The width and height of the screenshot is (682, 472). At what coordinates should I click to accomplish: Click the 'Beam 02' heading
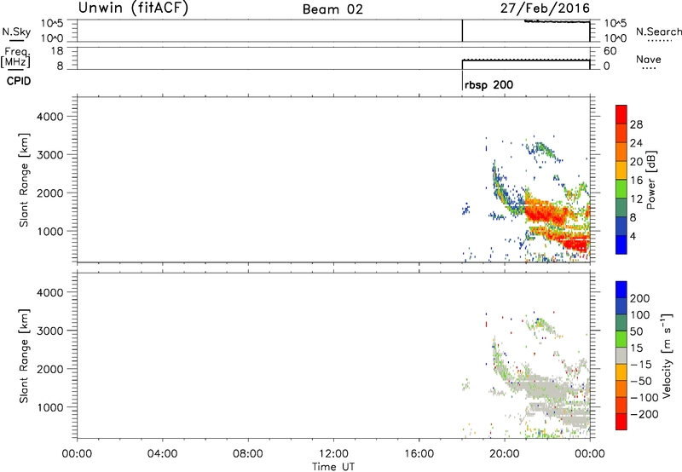pyautogui.click(x=332, y=9)
